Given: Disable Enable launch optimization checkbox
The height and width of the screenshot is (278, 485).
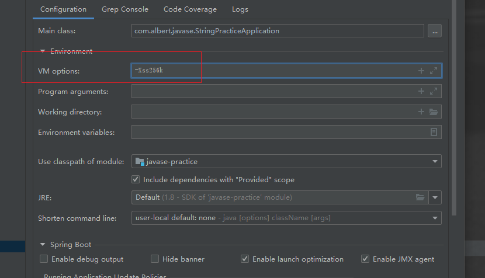Looking at the screenshot, I should (x=245, y=259).
